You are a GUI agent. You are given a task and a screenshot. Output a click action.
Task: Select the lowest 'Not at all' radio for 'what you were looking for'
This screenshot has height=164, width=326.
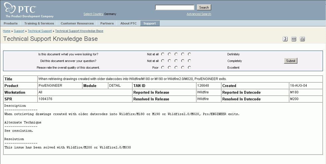163,54
